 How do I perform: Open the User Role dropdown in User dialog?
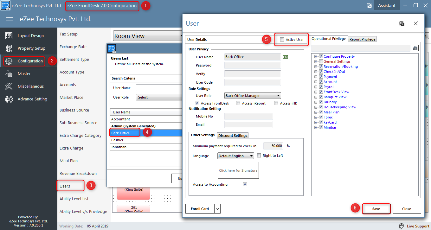(x=253, y=96)
